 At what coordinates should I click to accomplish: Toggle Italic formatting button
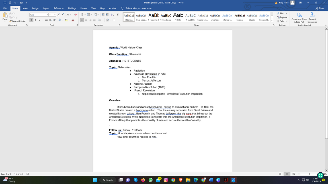[35, 20]
